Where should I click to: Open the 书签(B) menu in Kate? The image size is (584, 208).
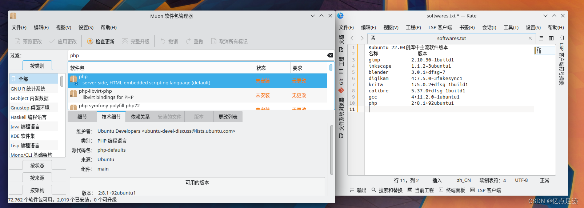pos(467,27)
